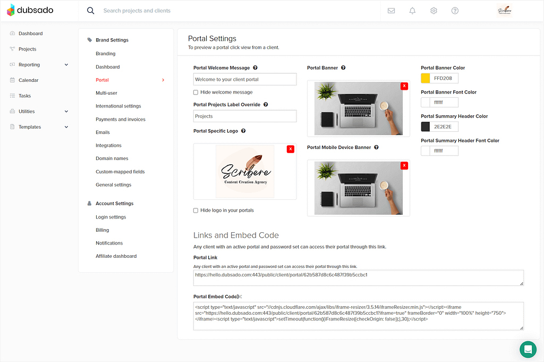
Task: Remove the Portal Banner image
Action: point(404,86)
